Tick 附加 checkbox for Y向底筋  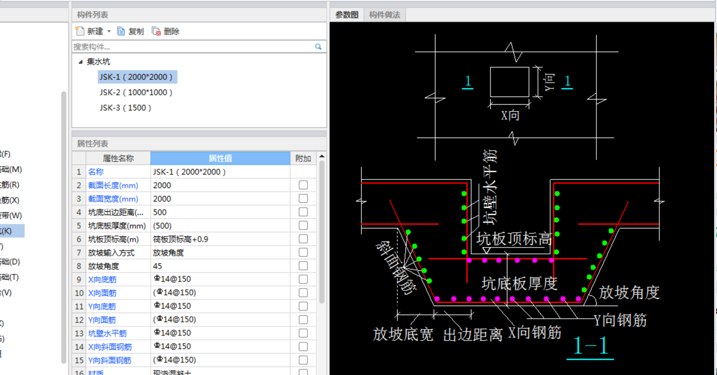point(303,306)
